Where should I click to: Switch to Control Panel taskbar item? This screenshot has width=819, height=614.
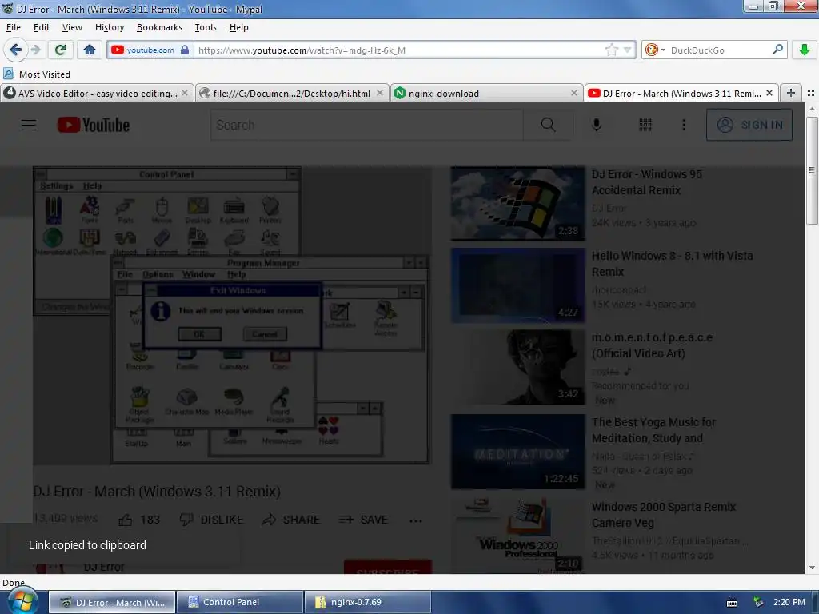[x=240, y=602]
